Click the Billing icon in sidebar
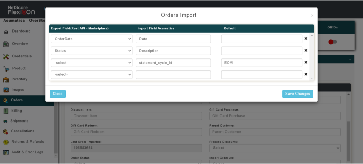The height and width of the screenshot is (164, 363). (x=6, y=111)
